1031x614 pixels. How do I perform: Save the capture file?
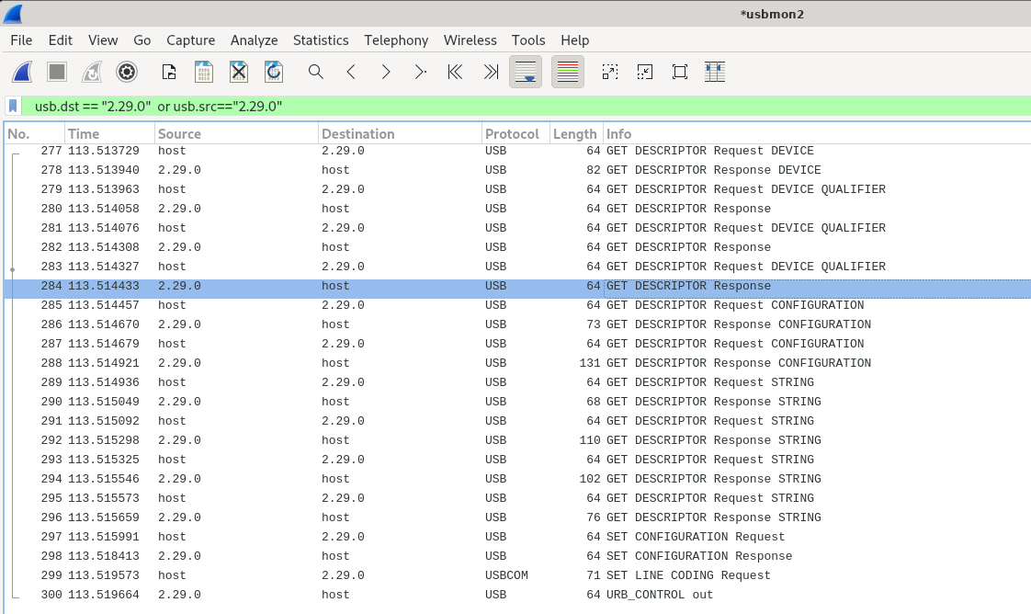pos(204,72)
